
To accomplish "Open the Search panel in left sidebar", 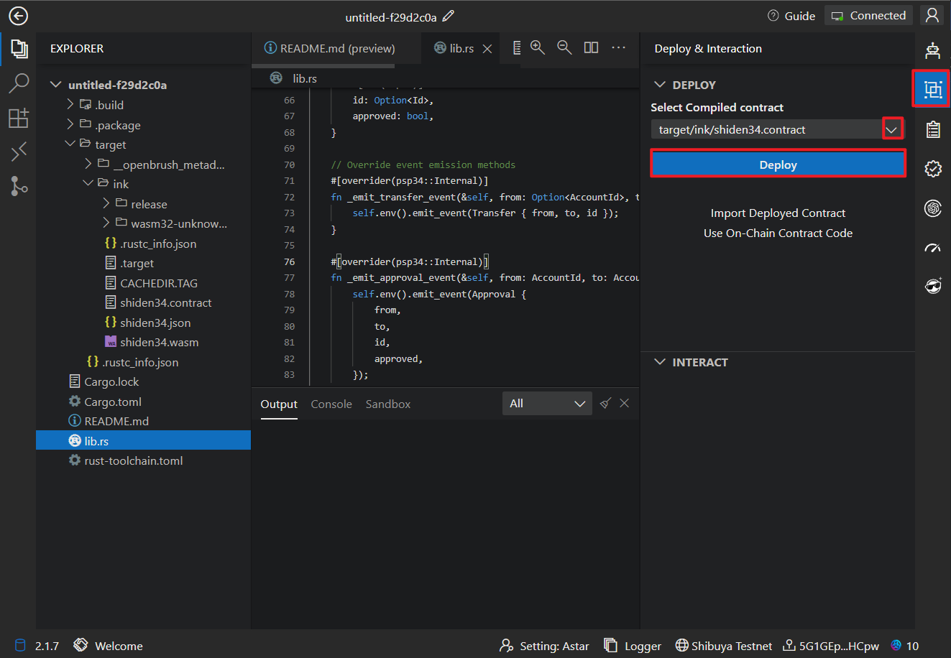I will point(19,83).
